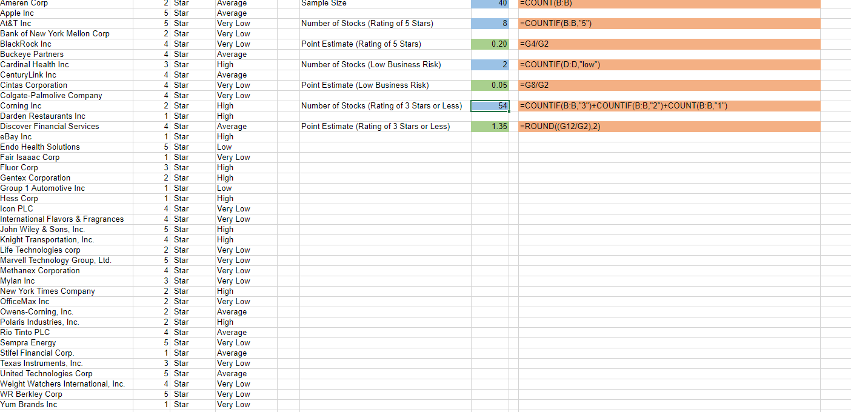Click the 0.05 Low Business Risk estimate cell
This screenshot has height=412, width=851.
490,85
